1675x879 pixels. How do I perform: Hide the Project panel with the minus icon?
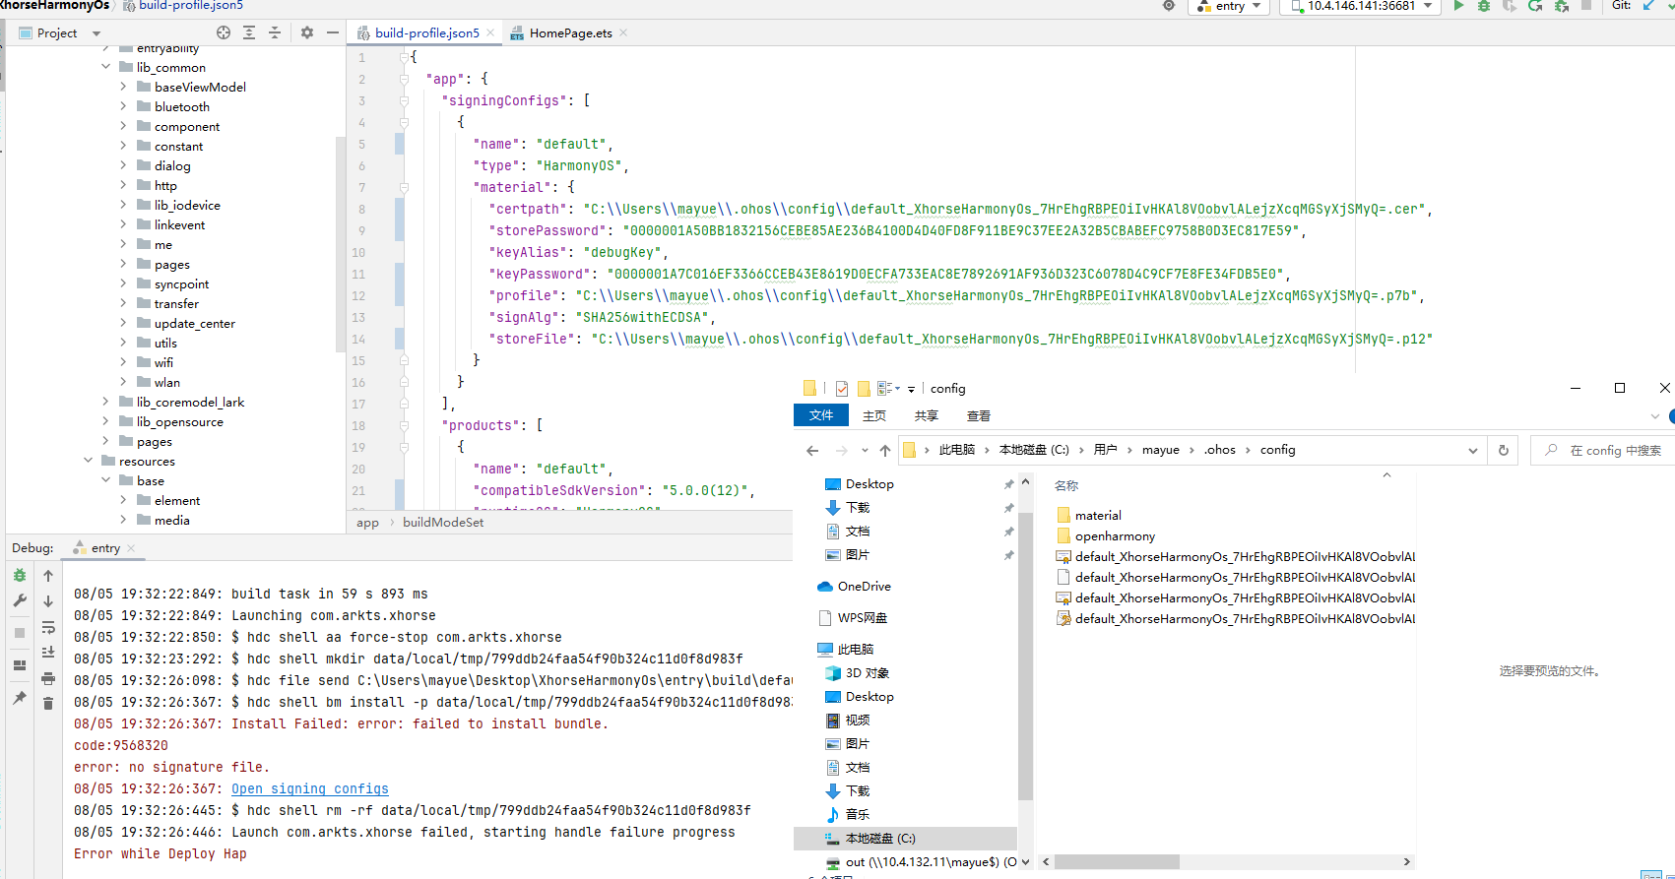click(x=333, y=32)
